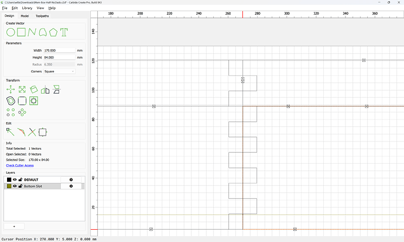Open the Node Edit tool
Viewport: 404px width, 242px height.
pos(11,132)
